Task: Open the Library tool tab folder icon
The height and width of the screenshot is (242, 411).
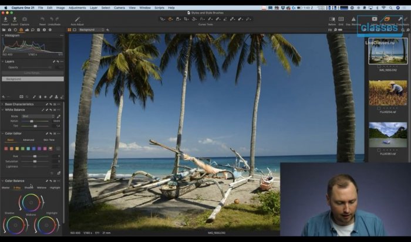Action: pos(4,30)
